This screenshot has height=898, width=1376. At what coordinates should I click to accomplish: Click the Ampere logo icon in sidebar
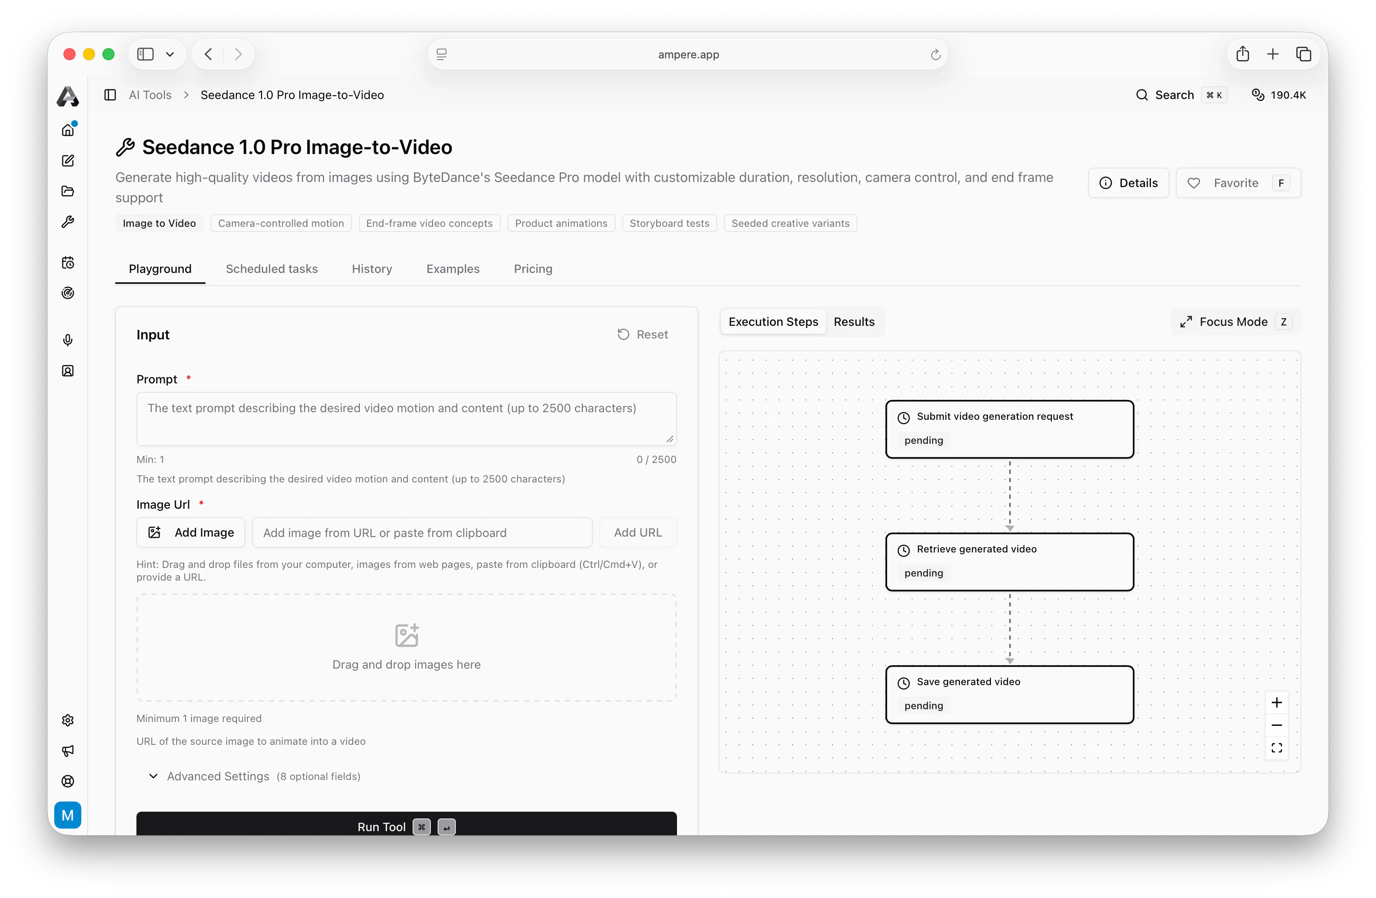point(68,96)
